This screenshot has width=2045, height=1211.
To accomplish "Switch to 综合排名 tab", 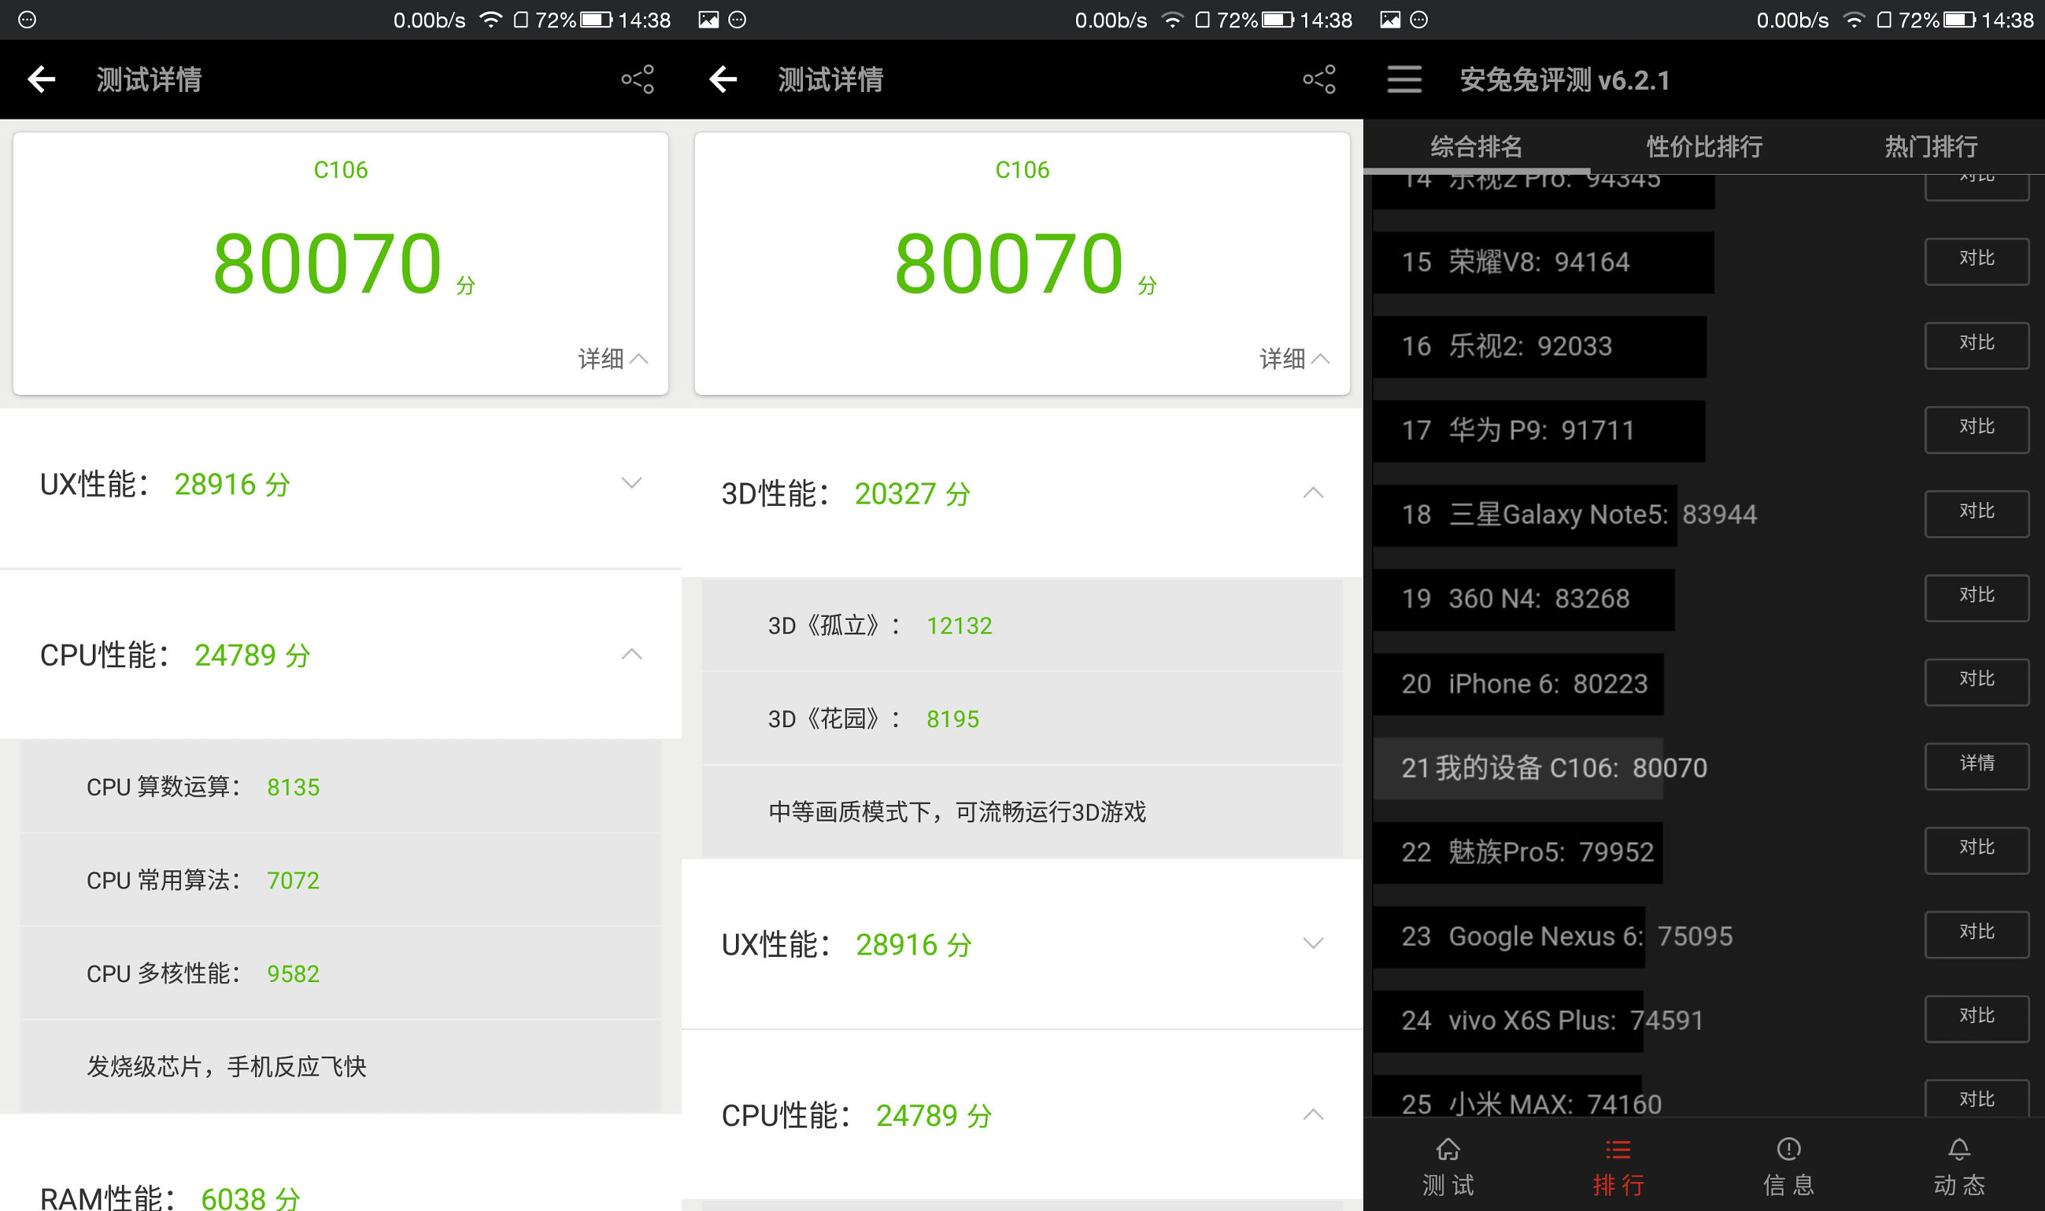I will pyautogui.click(x=1476, y=147).
